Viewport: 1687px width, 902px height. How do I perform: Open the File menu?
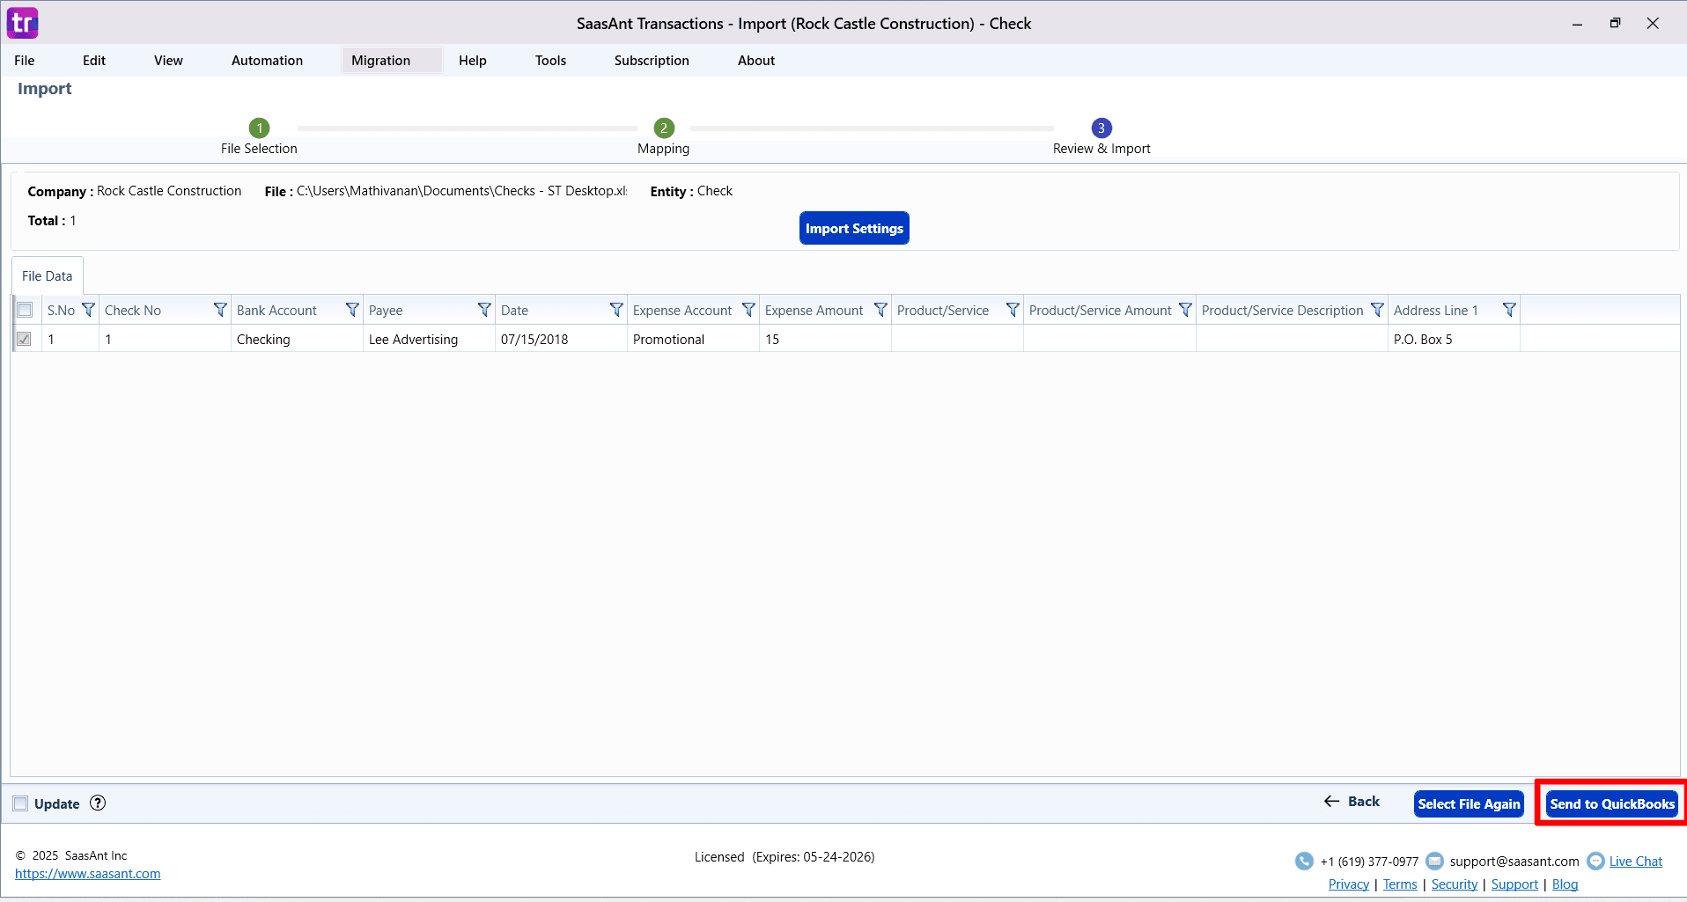[25, 61]
